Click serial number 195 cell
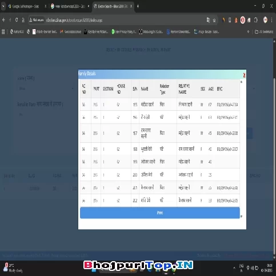Screen dimensions: 276x276 135,105
